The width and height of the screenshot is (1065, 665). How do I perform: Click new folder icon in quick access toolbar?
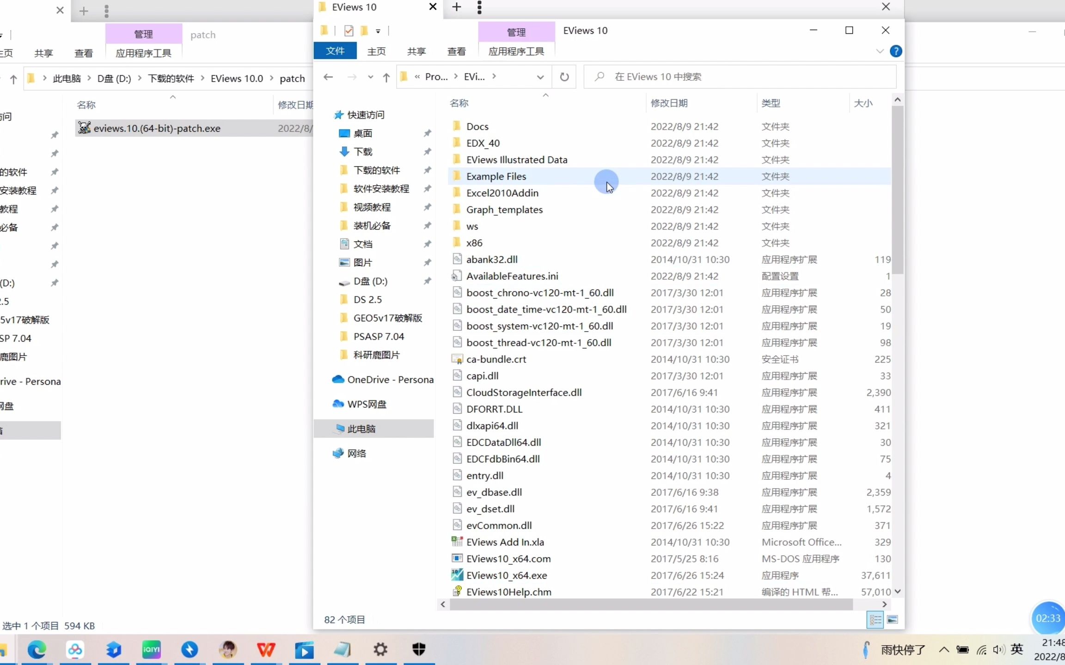click(364, 31)
